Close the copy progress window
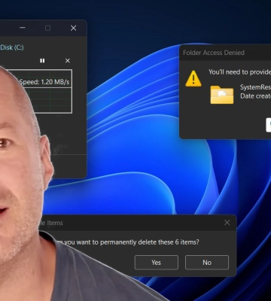This screenshot has height=301, width=271. pos(73,28)
